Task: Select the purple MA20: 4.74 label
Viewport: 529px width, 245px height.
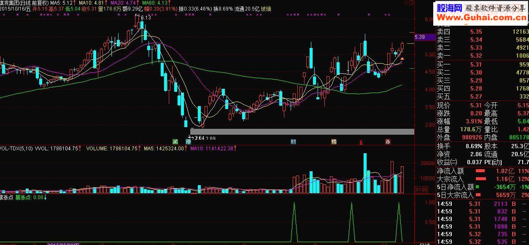Action: point(124,3)
